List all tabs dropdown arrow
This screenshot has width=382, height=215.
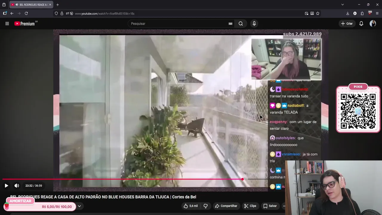[x=343, y=4]
